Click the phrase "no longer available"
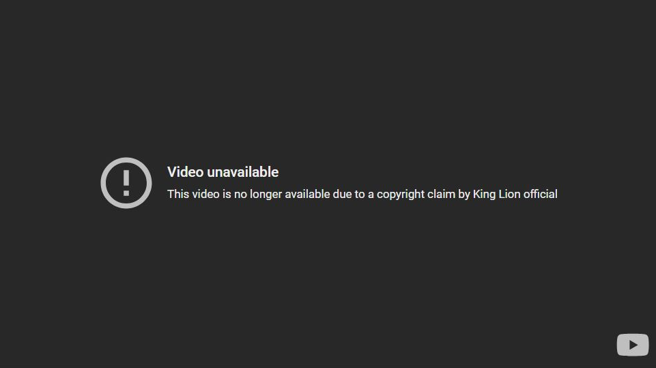 [x=282, y=195]
